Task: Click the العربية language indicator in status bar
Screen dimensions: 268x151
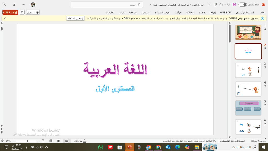Action: [x=232, y=141]
